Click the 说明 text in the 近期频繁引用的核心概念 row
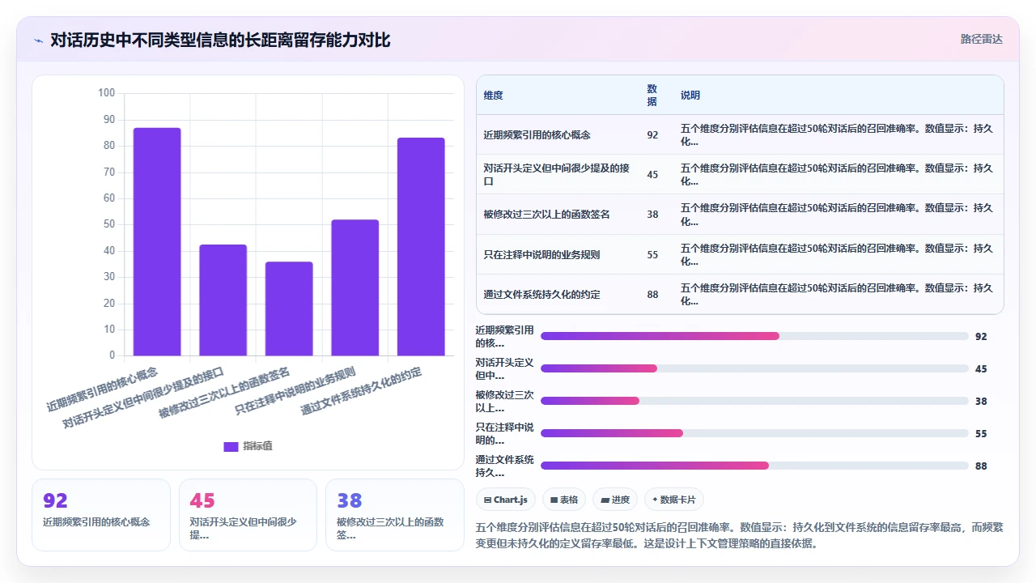This screenshot has height=583, width=1036. pos(837,135)
